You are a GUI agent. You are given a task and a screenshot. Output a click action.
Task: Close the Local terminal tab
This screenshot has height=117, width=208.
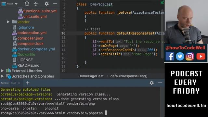19,83
